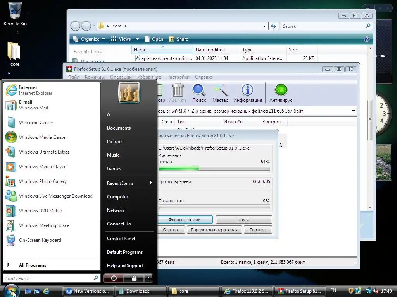
Task: Open the Мастер wizard in WinRAR
Action: pos(220,93)
